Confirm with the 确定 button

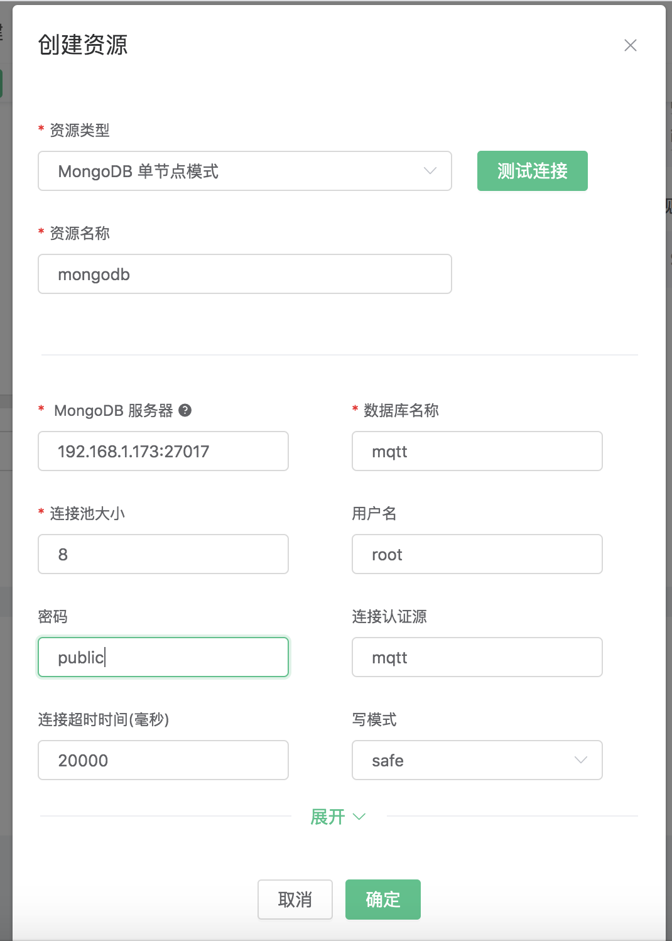pos(382,900)
